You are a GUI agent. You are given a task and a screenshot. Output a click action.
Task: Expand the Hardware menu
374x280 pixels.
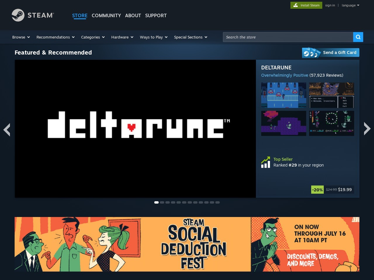pyautogui.click(x=122, y=37)
